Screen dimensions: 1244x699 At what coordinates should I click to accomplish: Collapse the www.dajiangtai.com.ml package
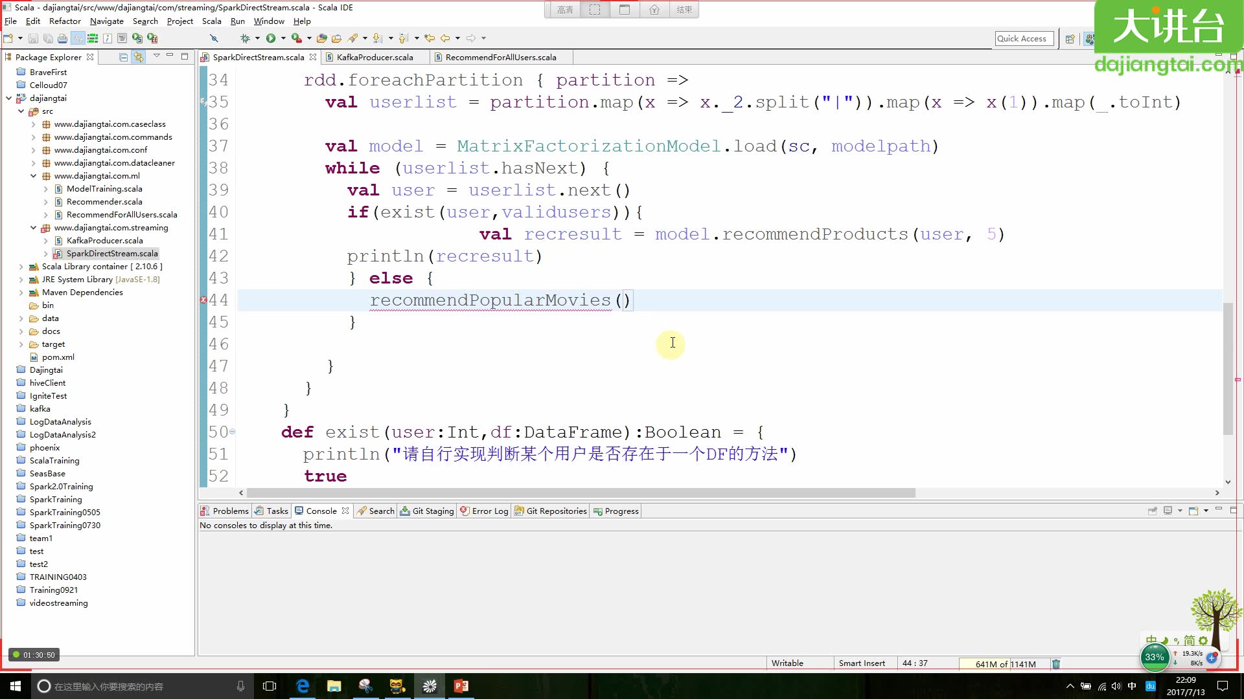click(x=34, y=176)
